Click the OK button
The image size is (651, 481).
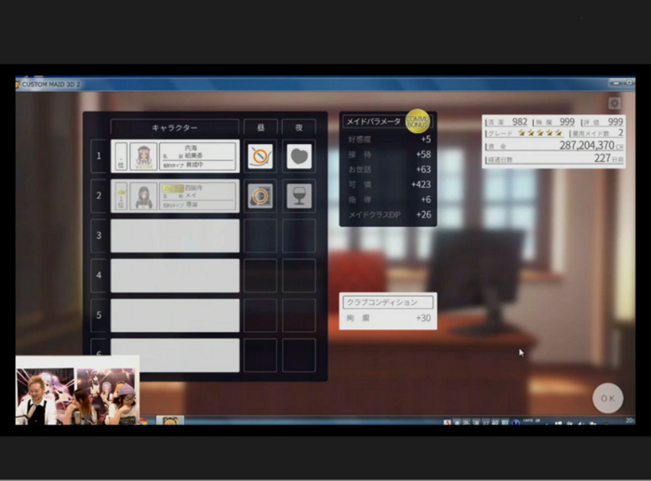pyautogui.click(x=607, y=398)
